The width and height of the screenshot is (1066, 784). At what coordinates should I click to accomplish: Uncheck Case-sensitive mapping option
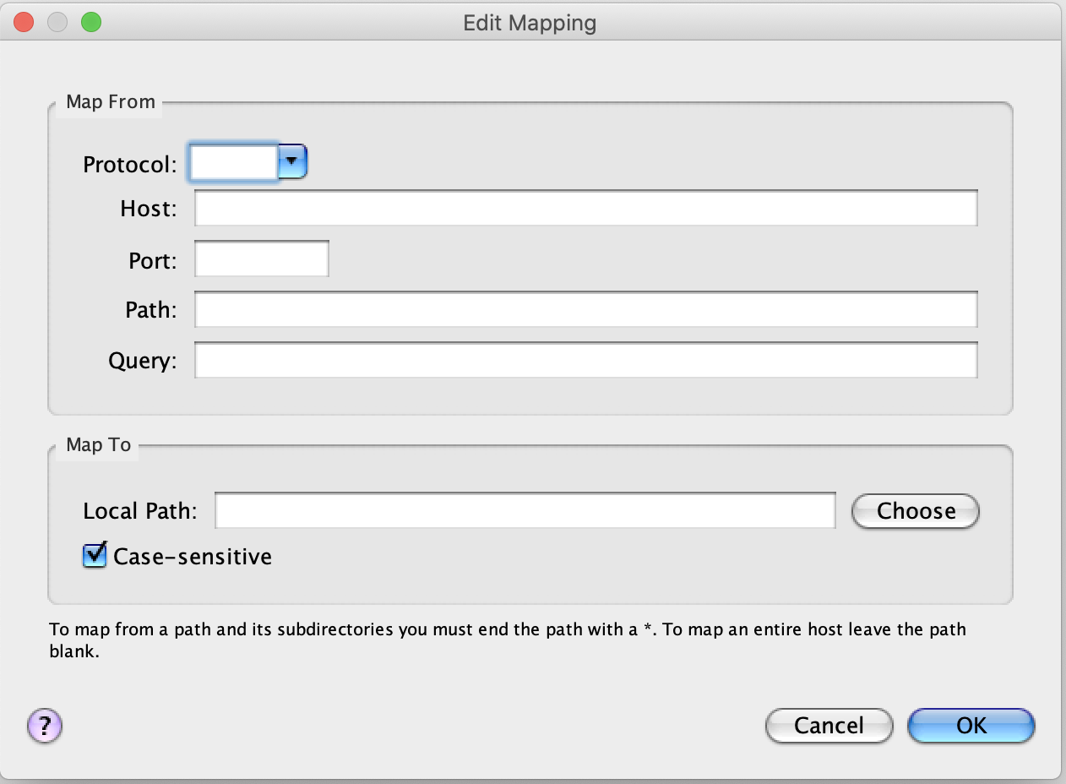click(94, 555)
